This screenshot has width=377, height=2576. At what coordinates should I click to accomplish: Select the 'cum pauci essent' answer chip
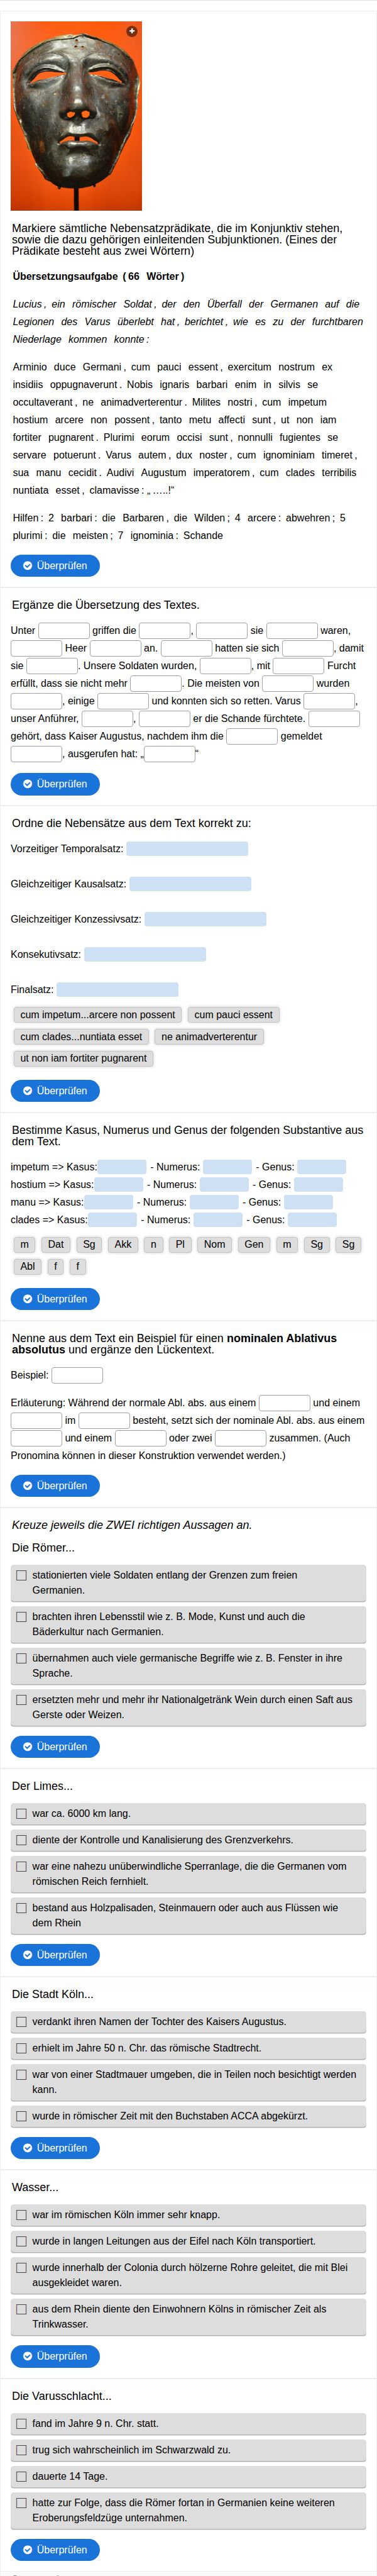(x=233, y=1015)
